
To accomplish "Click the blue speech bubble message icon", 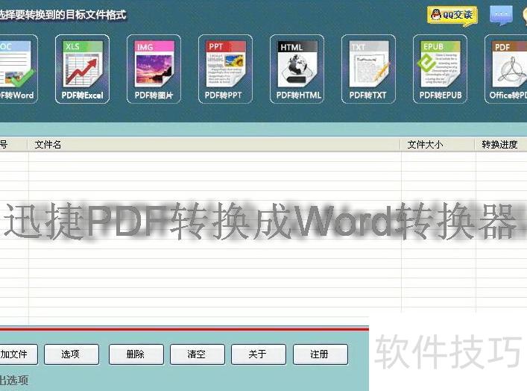I will click(x=501, y=15).
